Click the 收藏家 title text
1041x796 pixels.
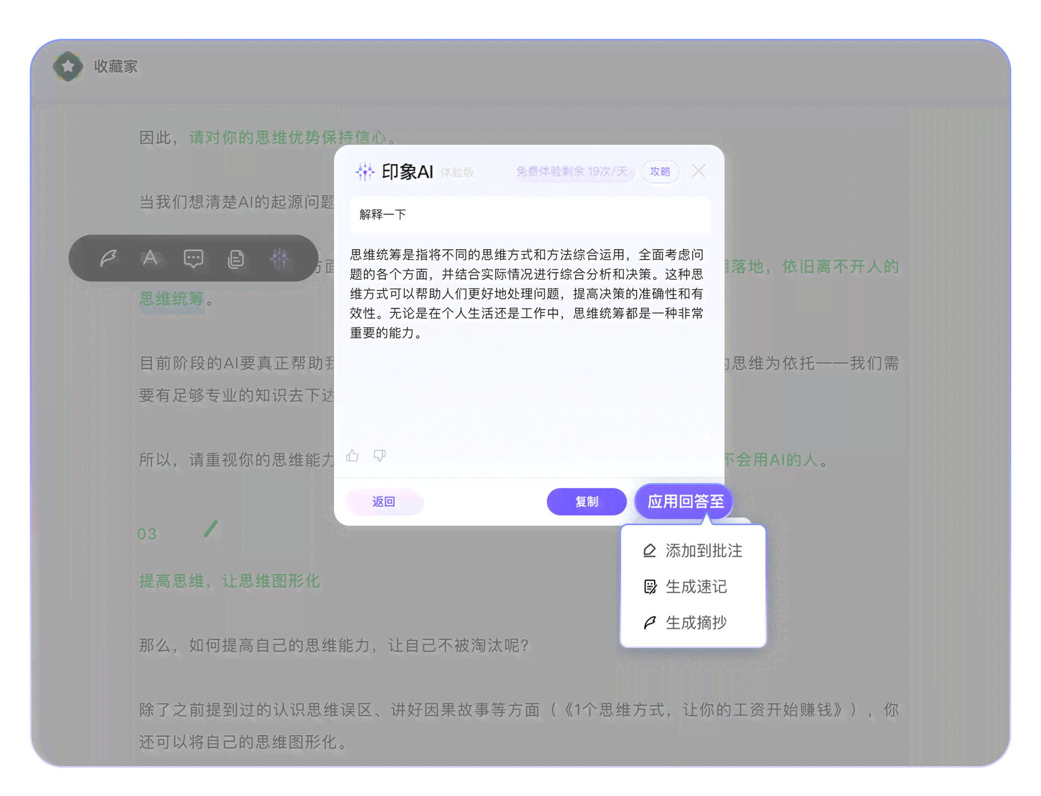click(116, 67)
